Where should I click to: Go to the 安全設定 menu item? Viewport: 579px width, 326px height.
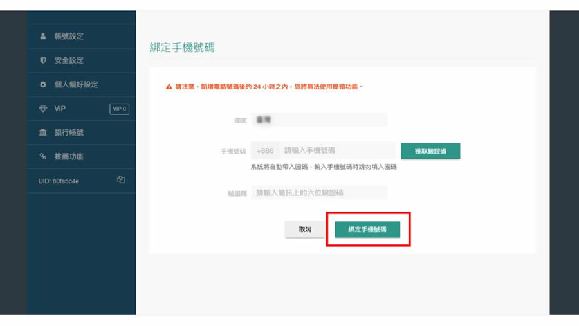tap(69, 60)
